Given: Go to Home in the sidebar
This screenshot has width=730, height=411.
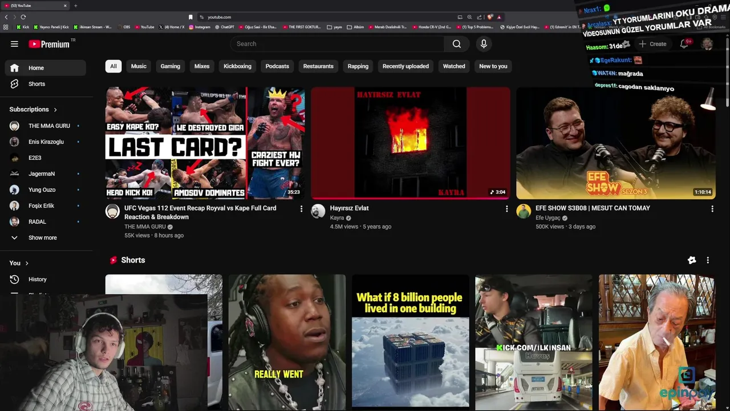Looking at the screenshot, I should pyautogui.click(x=46, y=68).
